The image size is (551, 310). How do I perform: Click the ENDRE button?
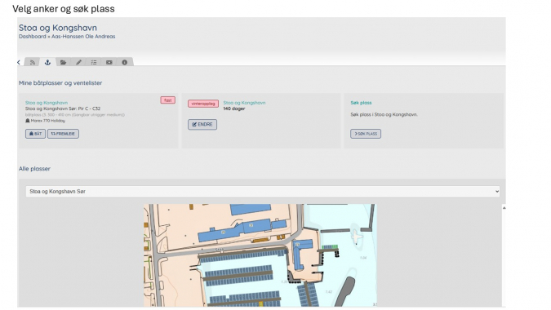(202, 124)
